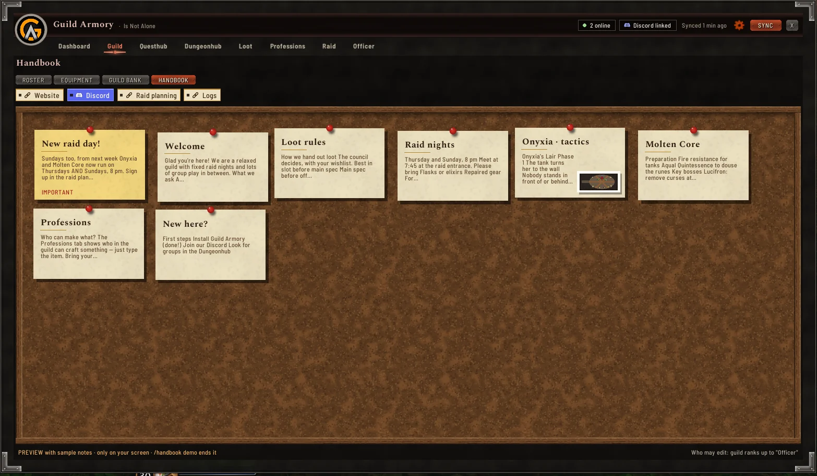Image resolution: width=817 pixels, height=476 pixels.
Task: Click the Guild Armory logo icon
Action: [x=31, y=30]
